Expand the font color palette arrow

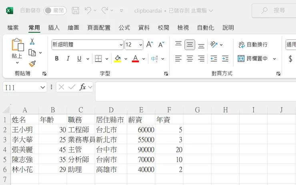click(144, 59)
